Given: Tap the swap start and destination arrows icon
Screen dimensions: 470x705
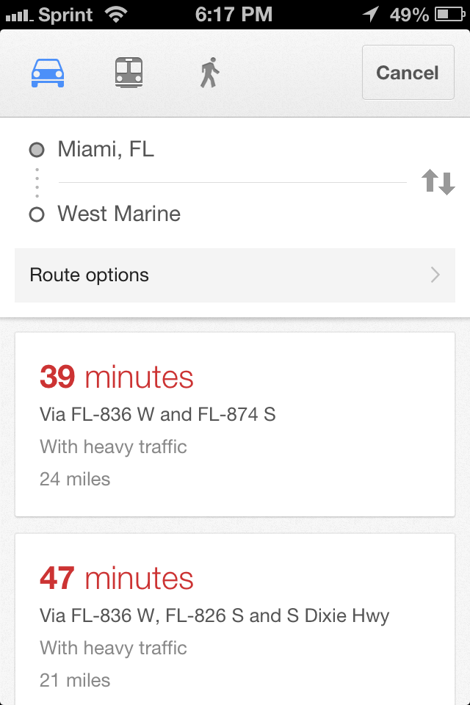Looking at the screenshot, I should click(438, 181).
